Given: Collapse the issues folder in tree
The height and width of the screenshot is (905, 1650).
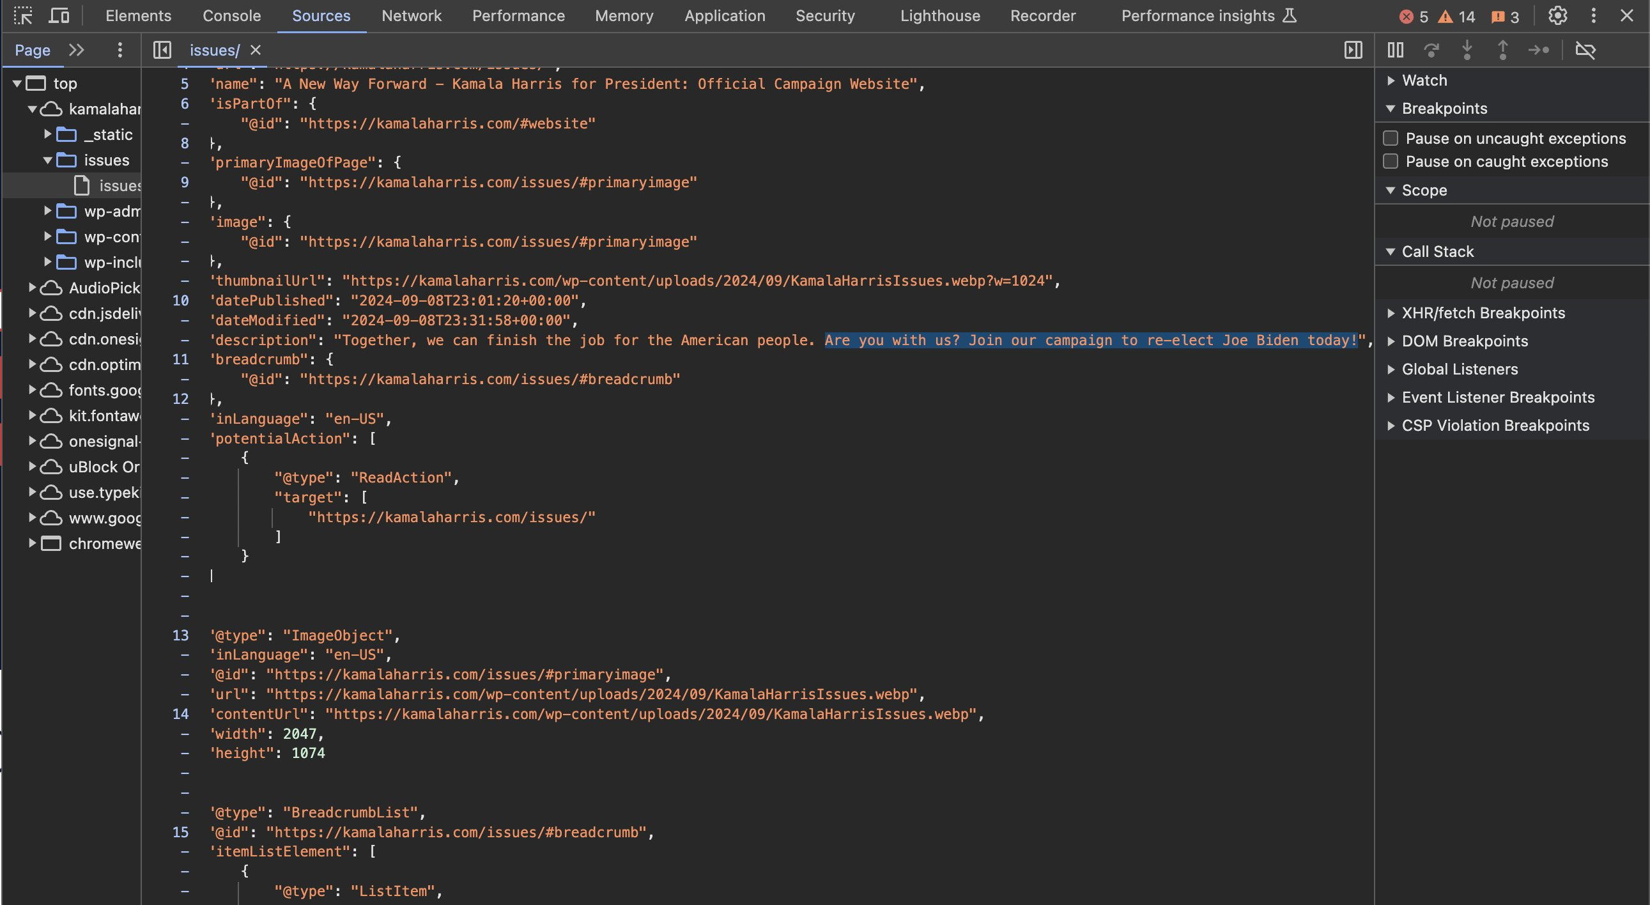Looking at the screenshot, I should 47,160.
